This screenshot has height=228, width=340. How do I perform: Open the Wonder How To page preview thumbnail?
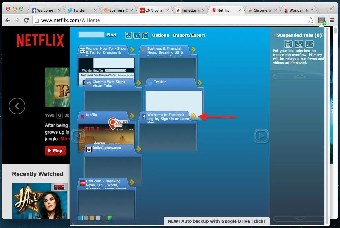point(106,68)
